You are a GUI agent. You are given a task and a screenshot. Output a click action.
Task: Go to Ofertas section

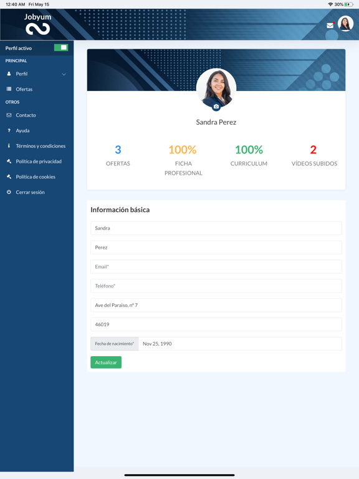point(24,89)
